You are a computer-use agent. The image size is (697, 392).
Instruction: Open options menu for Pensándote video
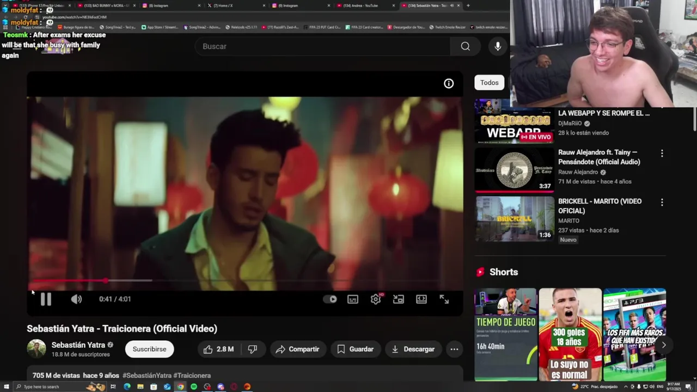662,154
